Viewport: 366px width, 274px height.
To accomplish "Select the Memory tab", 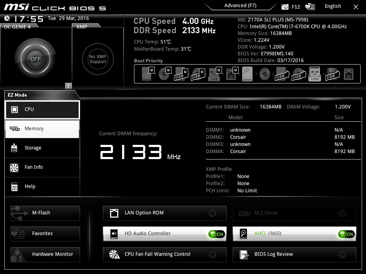I will (x=42, y=129).
